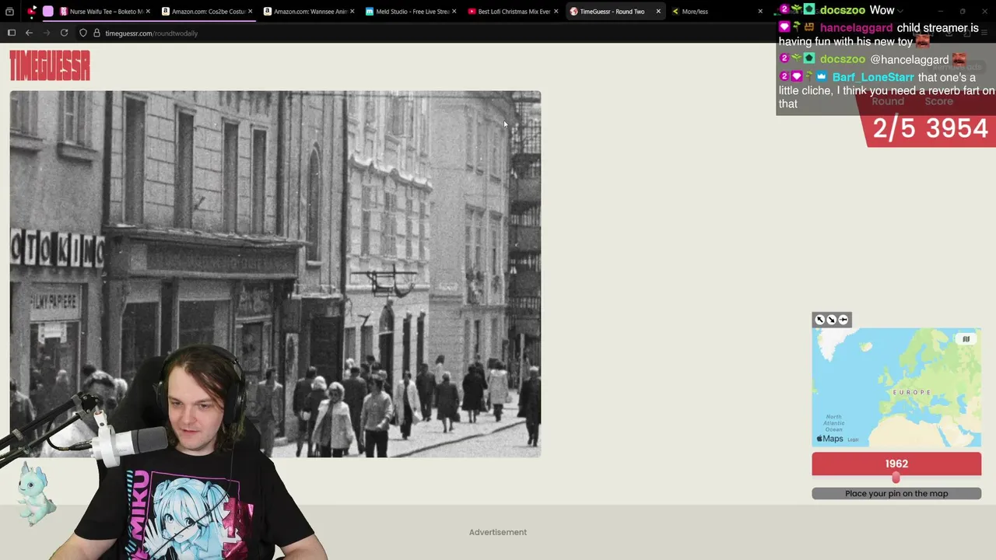
Task: Click the shield tracking protection icon
Action: [x=83, y=33]
